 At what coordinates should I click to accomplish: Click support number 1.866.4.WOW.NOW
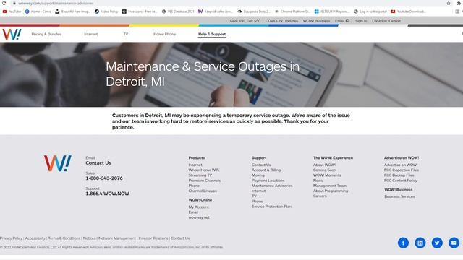click(107, 194)
